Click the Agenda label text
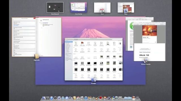The height and width of the screenshot is (101, 181). pyautogui.click(x=36, y=60)
